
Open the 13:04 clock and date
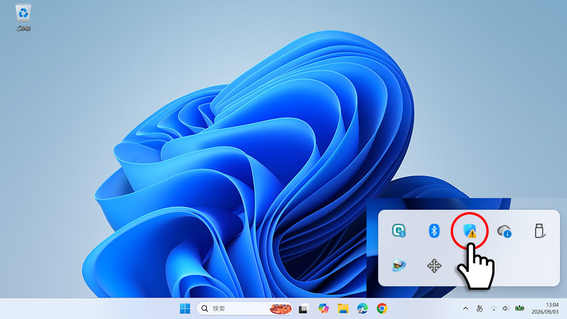tap(545, 308)
